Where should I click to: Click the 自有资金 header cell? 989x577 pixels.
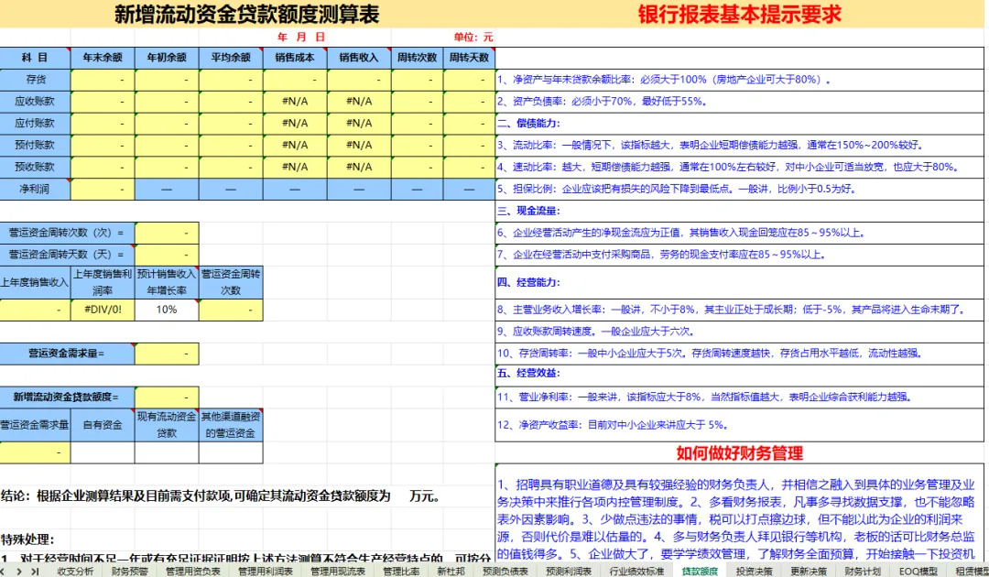pyautogui.click(x=103, y=425)
